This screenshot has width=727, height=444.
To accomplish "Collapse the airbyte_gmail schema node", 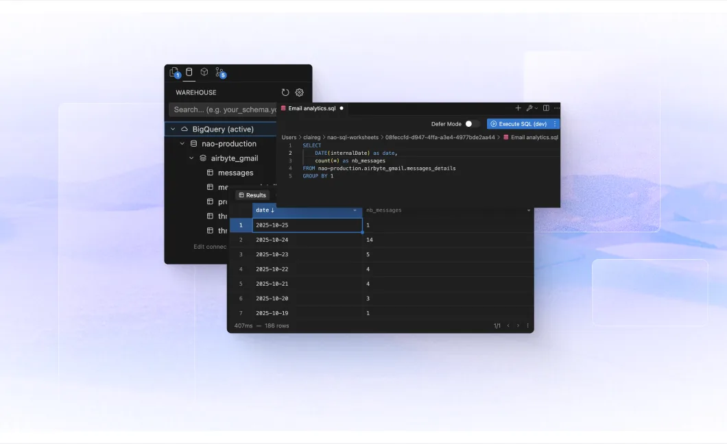I will pyautogui.click(x=191, y=158).
